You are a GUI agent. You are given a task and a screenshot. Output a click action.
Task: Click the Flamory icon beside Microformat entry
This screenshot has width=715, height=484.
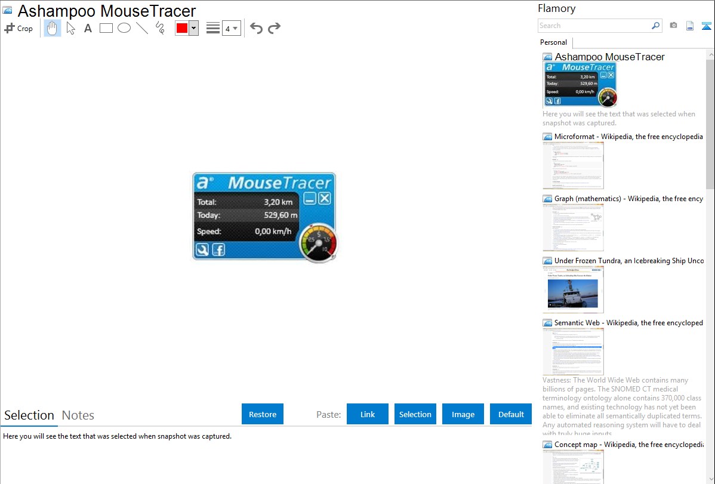click(x=548, y=137)
